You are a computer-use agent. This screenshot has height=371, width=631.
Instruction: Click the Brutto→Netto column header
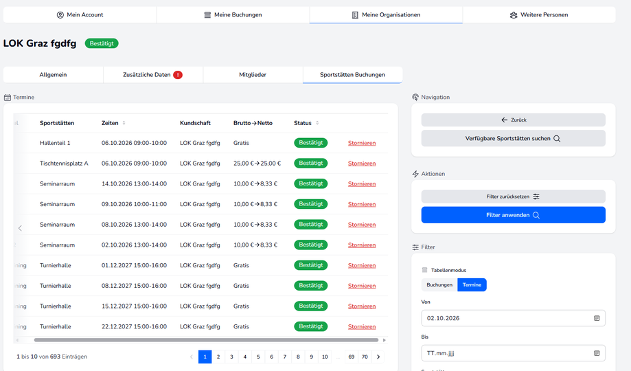tap(253, 123)
